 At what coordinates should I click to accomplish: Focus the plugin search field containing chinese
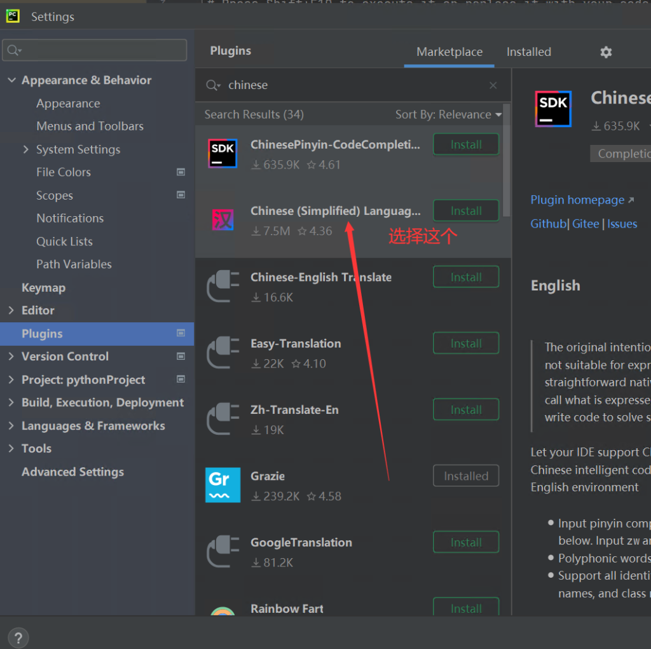(x=353, y=85)
